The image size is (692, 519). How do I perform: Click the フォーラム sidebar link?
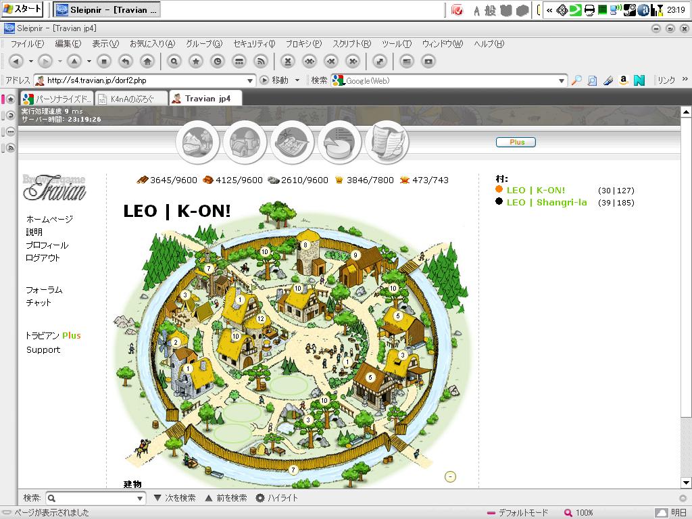[44, 290]
